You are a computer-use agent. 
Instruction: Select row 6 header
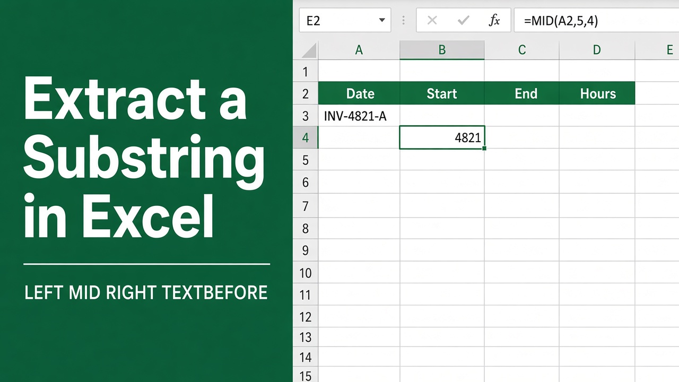306,183
